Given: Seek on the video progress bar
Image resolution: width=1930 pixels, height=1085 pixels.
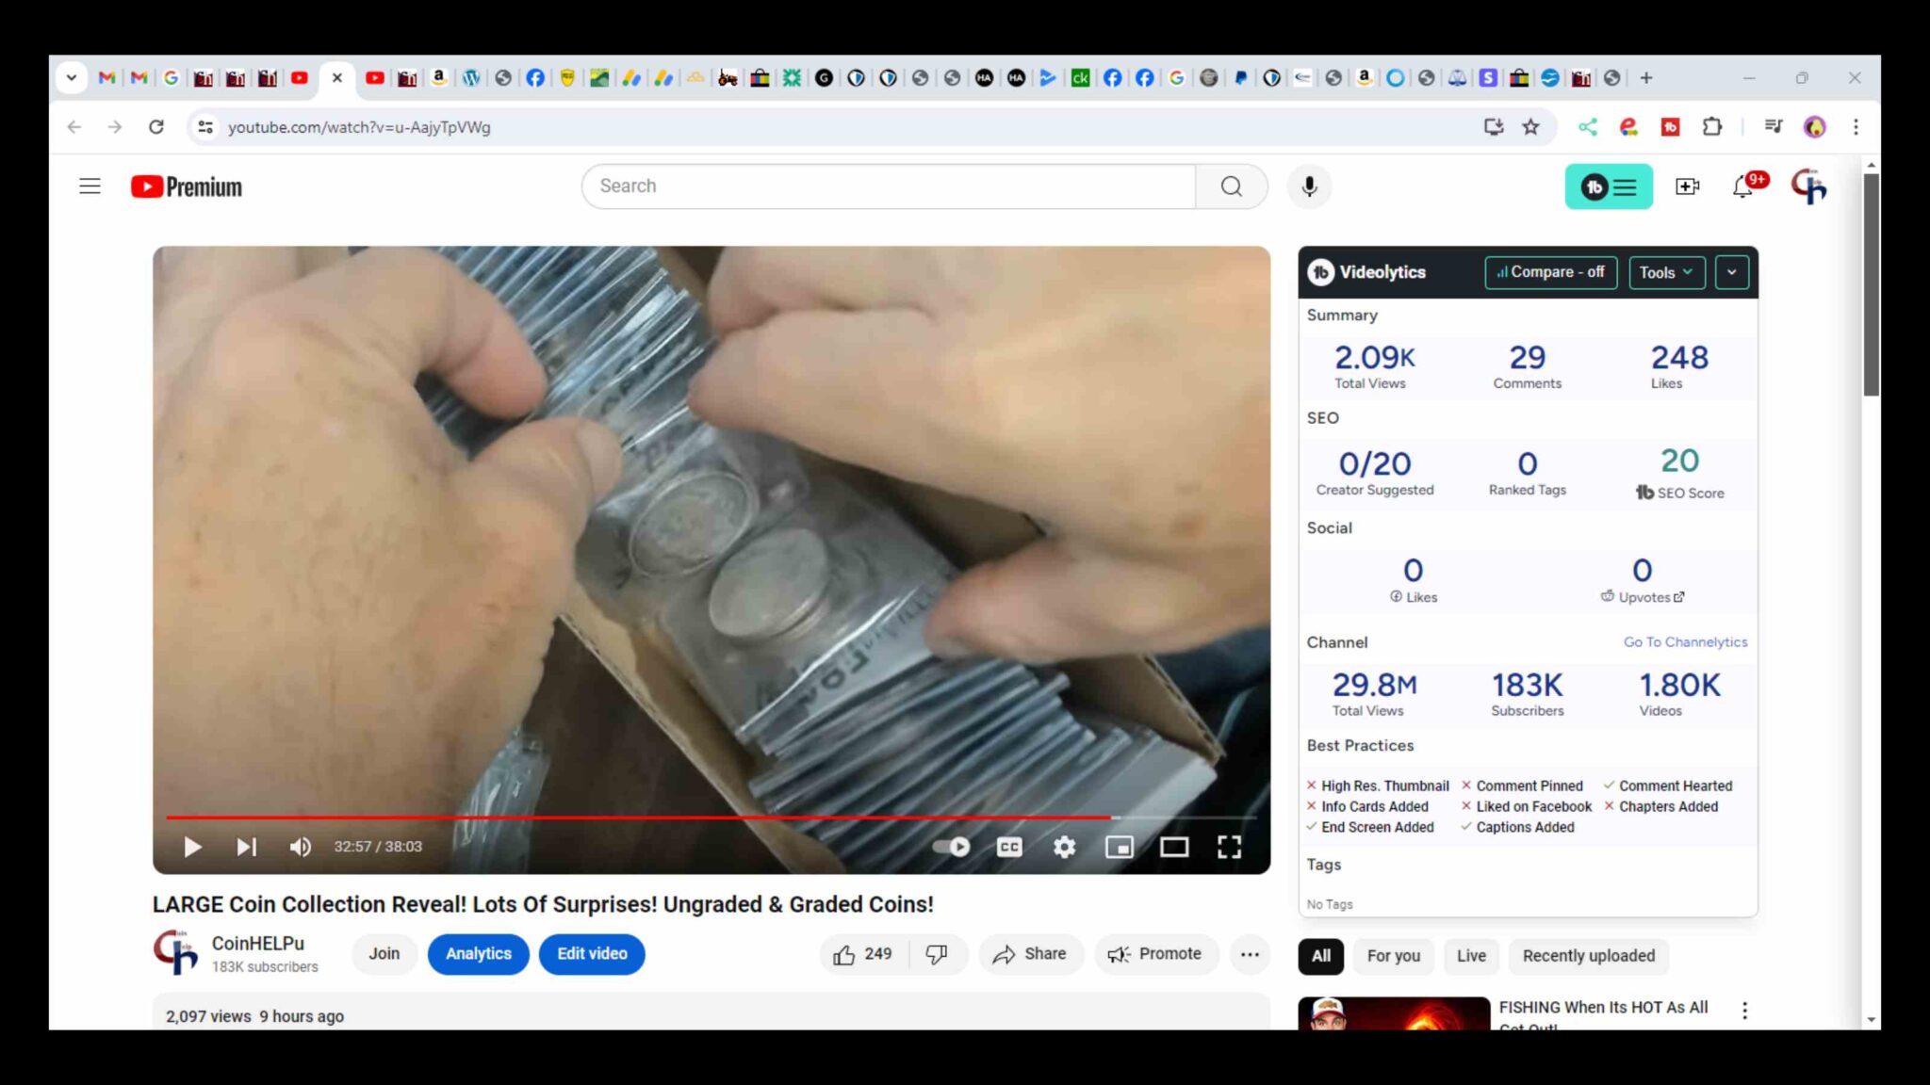Looking at the screenshot, I should click(711, 818).
